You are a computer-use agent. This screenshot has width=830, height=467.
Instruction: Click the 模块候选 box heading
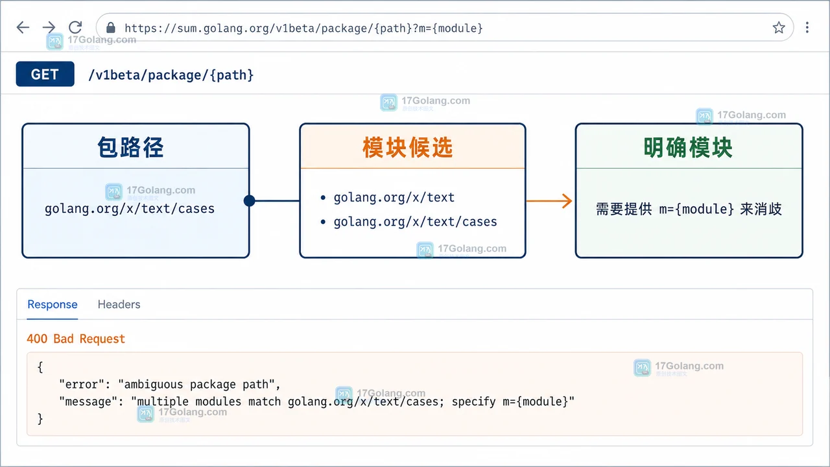point(408,147)
